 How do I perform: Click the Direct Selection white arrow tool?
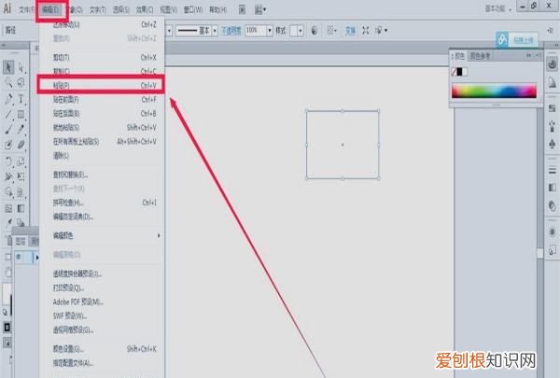coord(21,67)
